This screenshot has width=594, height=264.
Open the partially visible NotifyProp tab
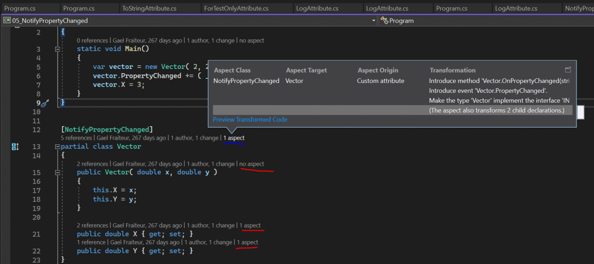pyautogui.click(x=579, y=8)
